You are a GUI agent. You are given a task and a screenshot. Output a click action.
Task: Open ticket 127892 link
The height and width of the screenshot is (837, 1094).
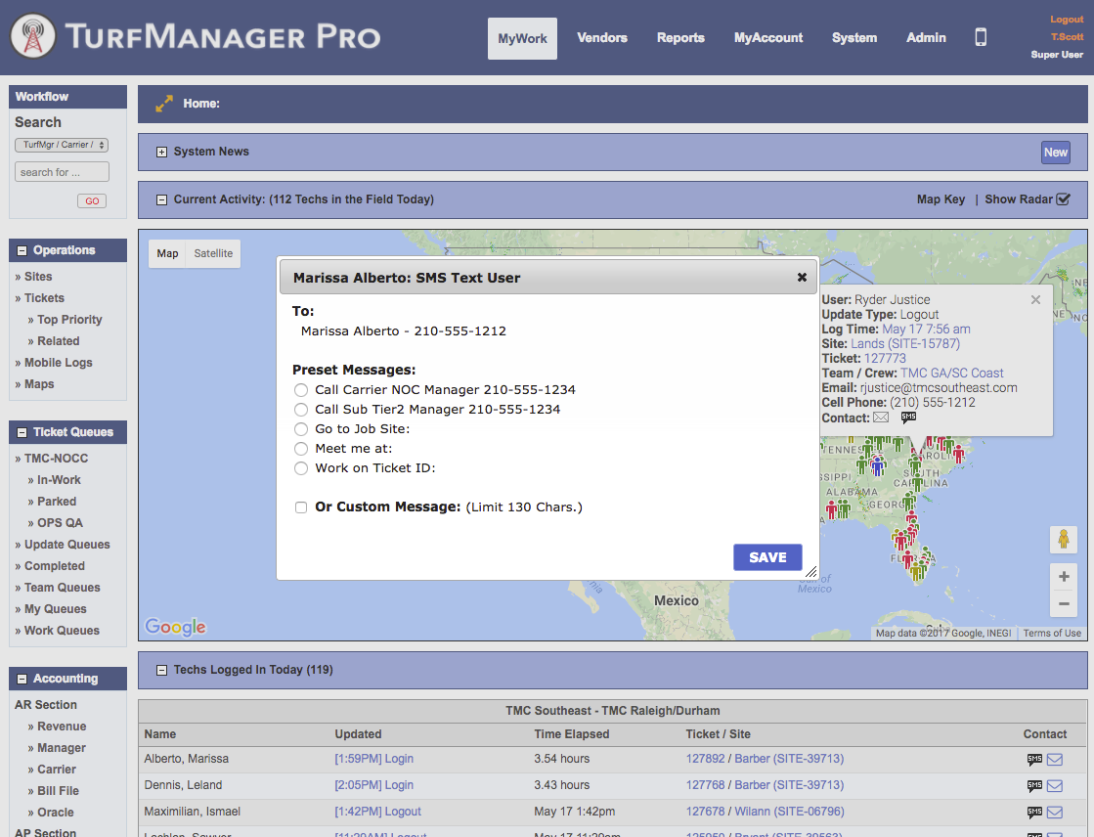705,759
